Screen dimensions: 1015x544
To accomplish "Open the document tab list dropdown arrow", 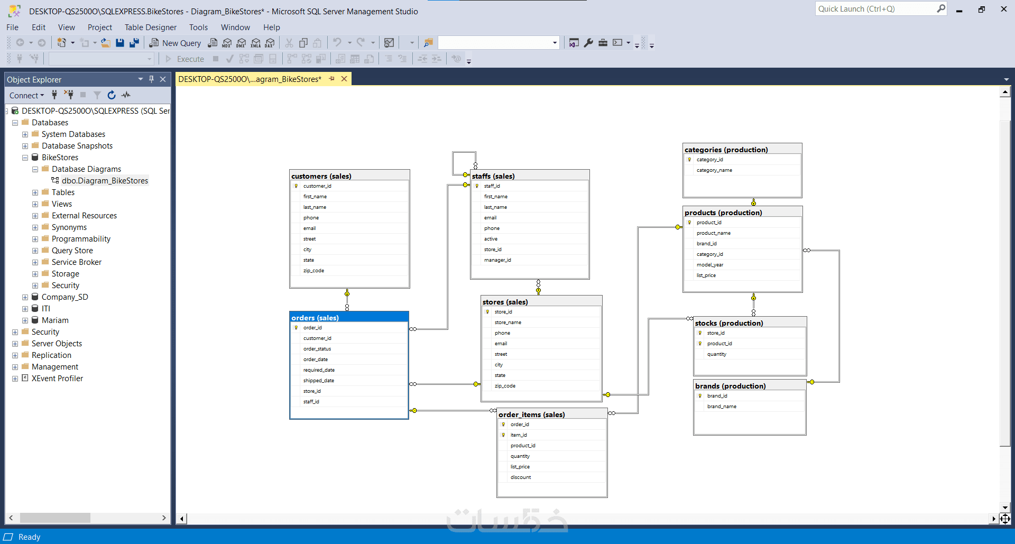I will click(1006, 79).
